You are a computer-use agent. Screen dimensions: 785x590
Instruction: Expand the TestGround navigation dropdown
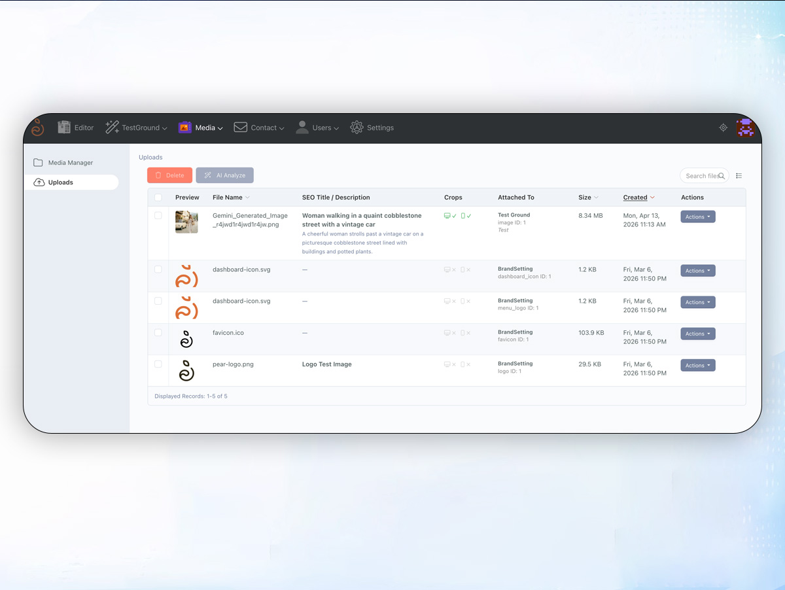point(137,128)
